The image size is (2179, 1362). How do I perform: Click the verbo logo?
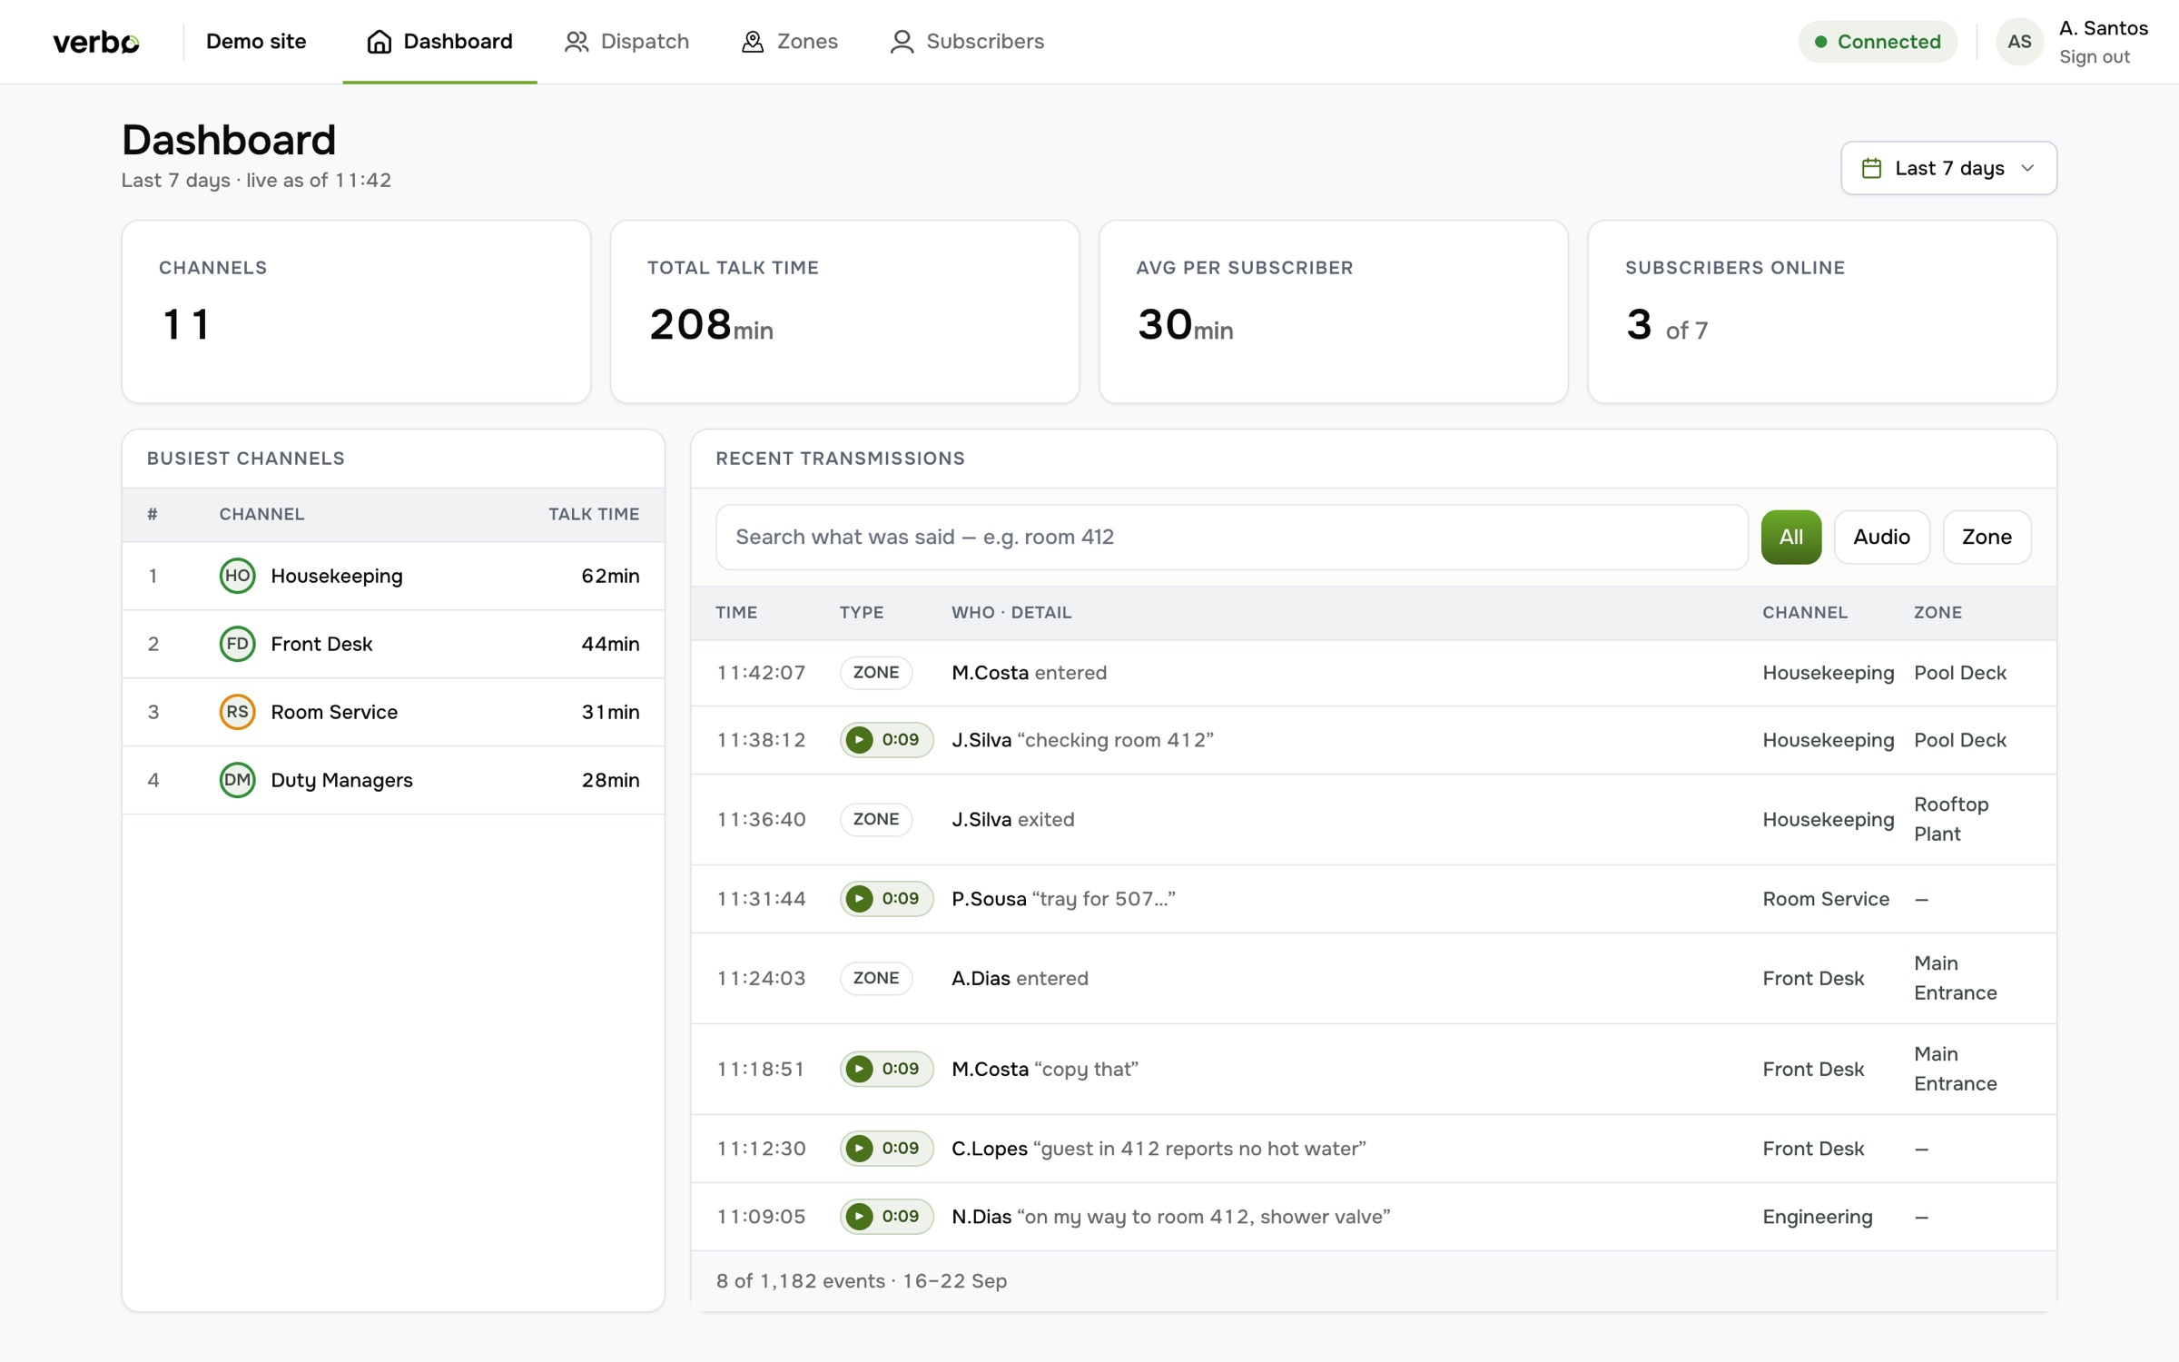click(96, 42)
